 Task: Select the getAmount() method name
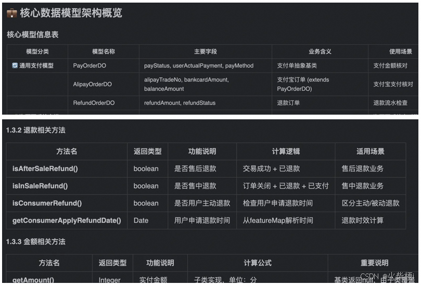33,280
